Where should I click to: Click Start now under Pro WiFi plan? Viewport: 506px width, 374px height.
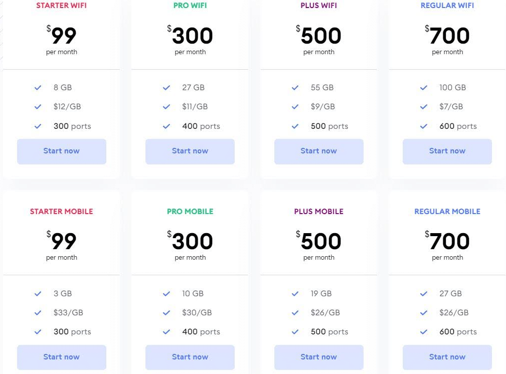tap(190, 151)
